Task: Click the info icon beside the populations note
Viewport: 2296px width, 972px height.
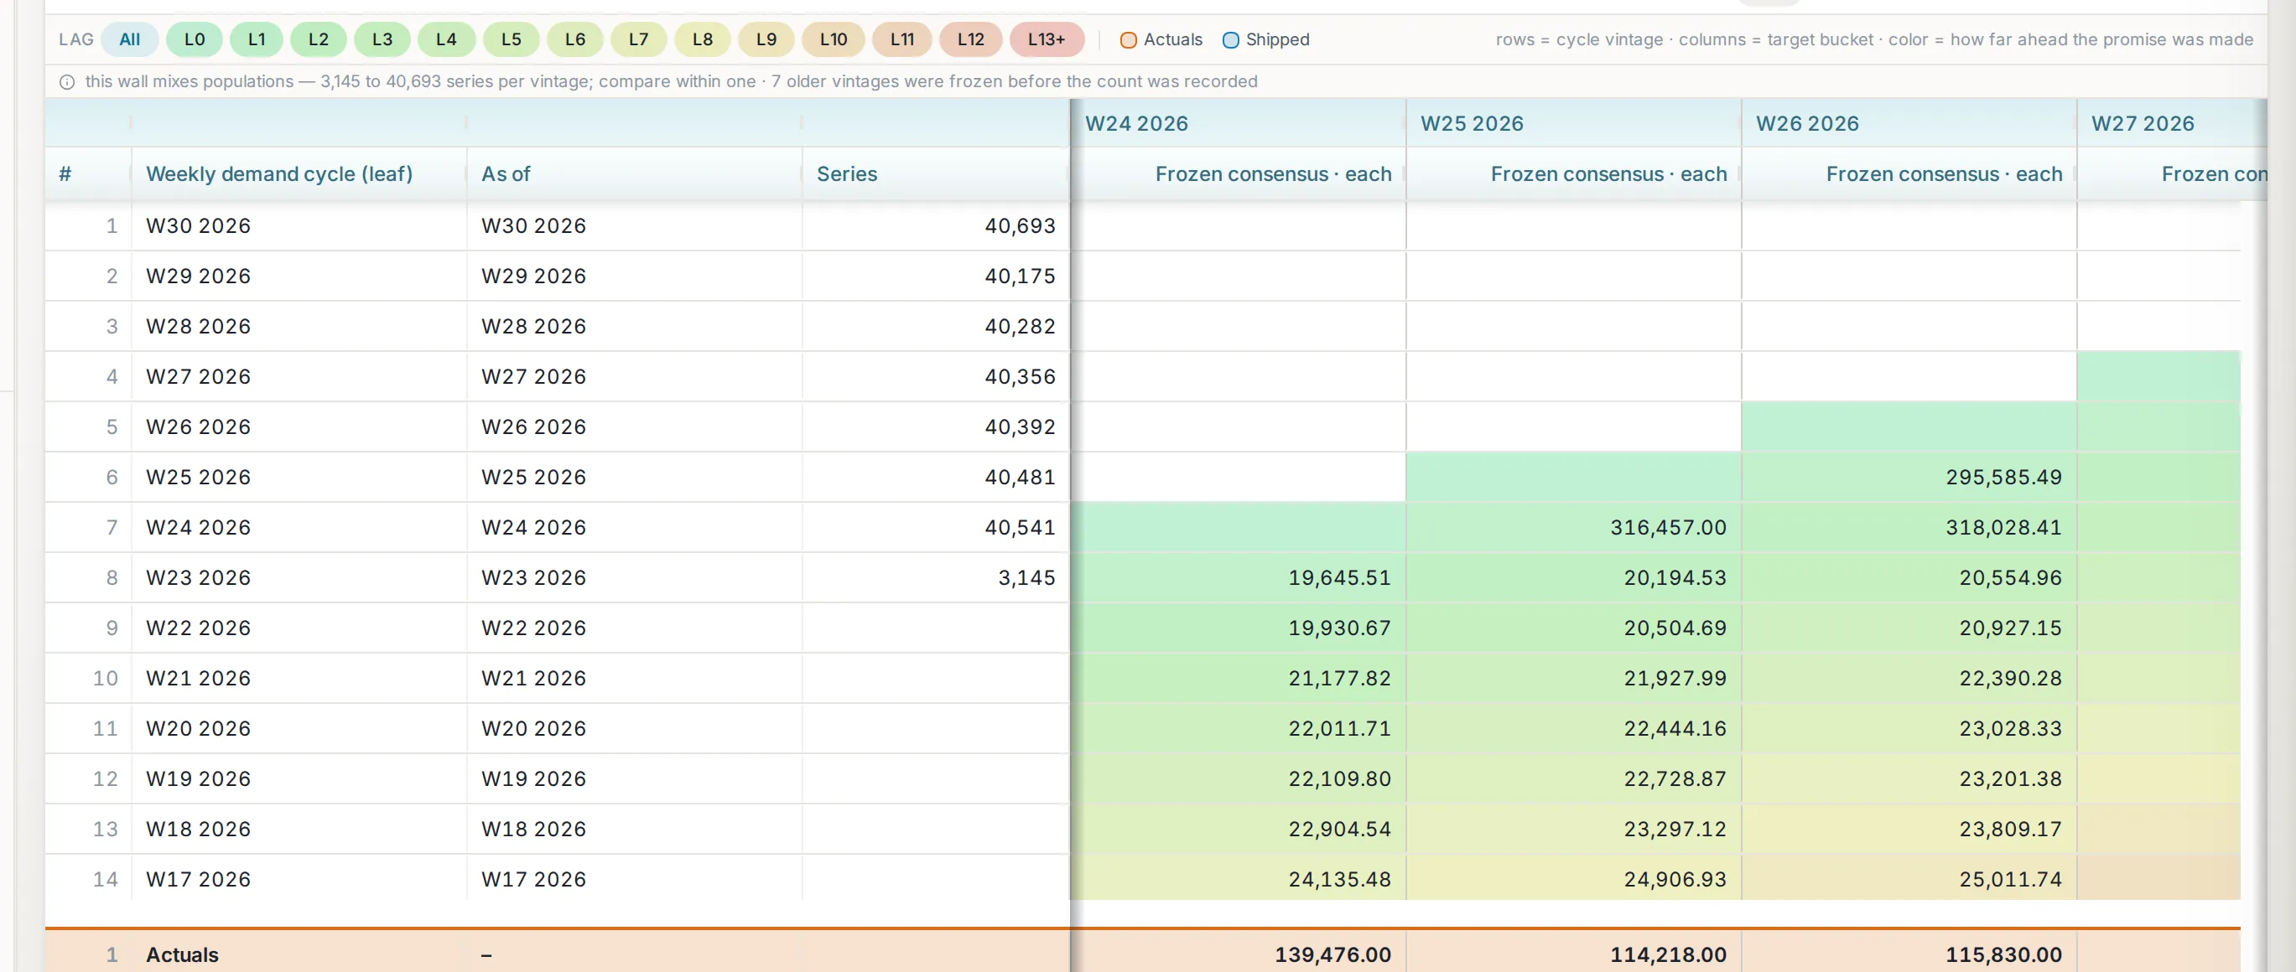Action: (x=67, y=82)
